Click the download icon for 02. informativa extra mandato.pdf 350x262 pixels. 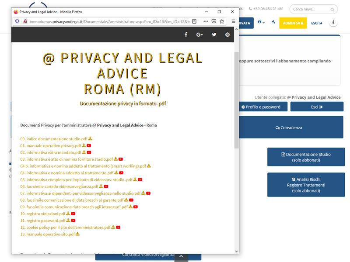(x=84, y=152)
